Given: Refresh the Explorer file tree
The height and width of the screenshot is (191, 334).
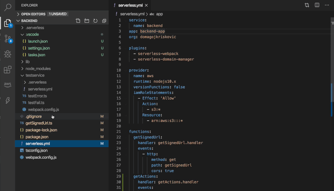Looking at the screenshot, I should (x=95, y=21).
